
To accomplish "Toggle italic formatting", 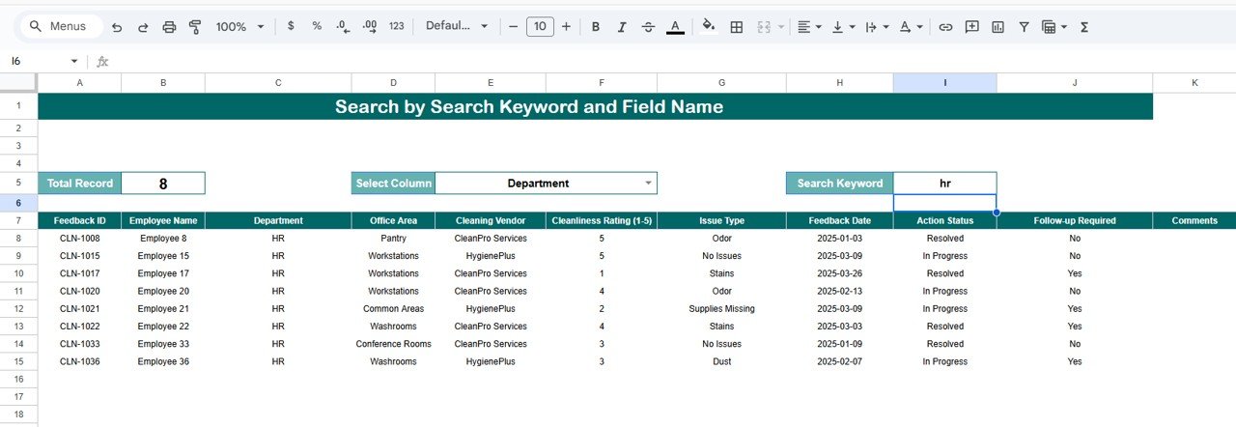I will [x=622, y=27].
